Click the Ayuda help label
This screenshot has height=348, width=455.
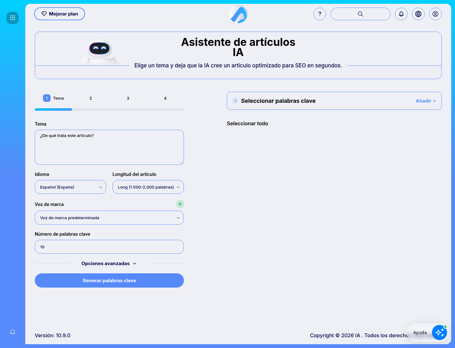420,332
